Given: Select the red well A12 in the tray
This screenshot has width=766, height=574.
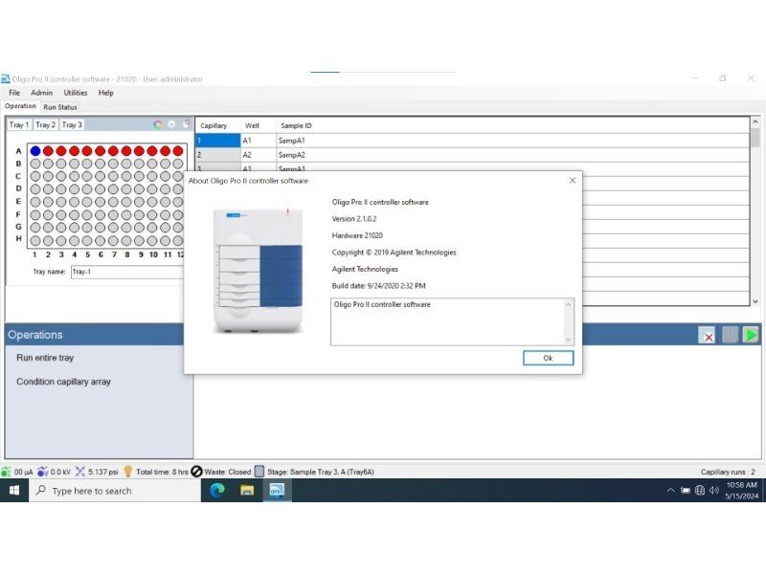Looking at the screenshot, I should (x=178, y=151).
